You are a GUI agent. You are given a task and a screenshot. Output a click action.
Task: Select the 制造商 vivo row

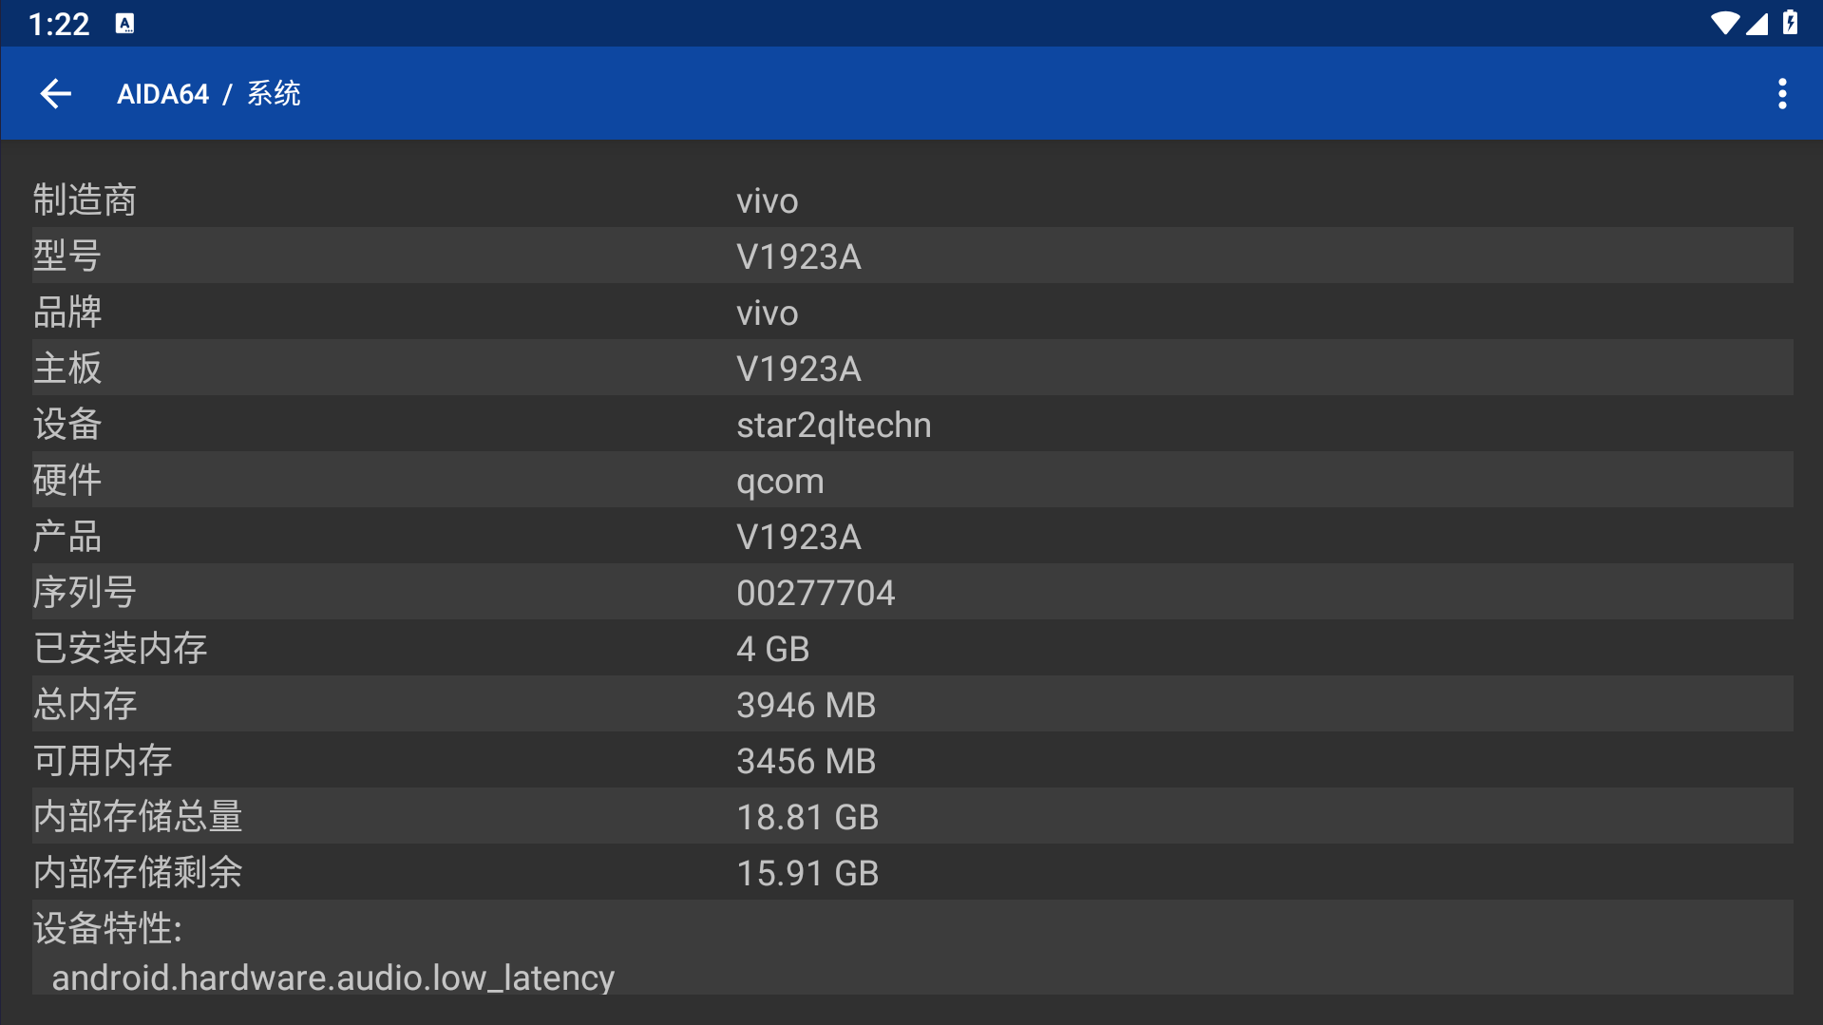pos(912,200)
